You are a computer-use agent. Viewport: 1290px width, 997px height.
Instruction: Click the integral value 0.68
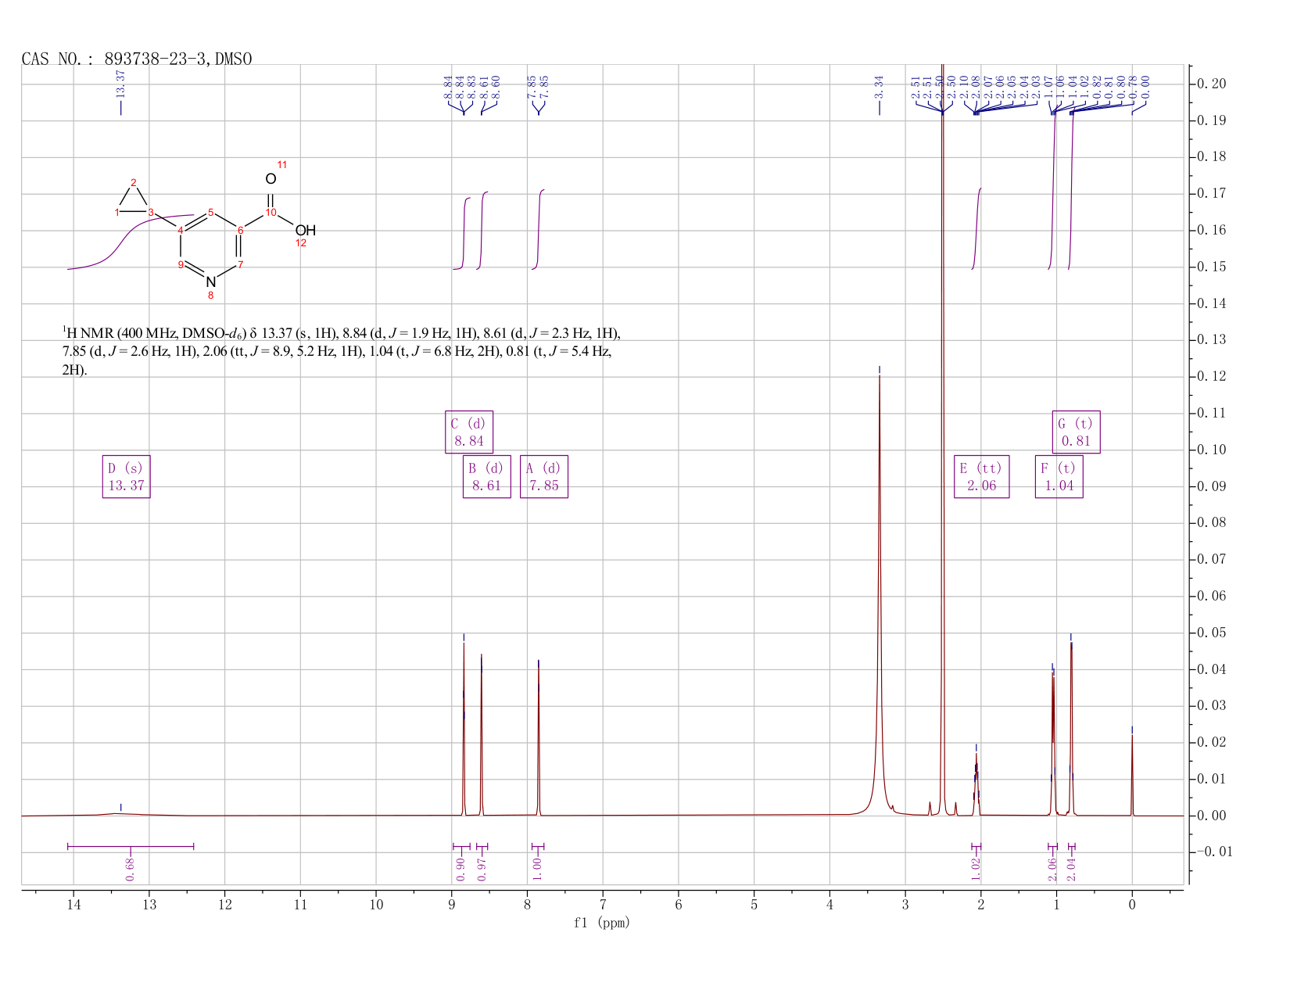pyautogui.click(x=131, y=869)
